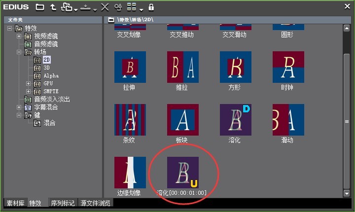Switch to the 素材库 tab
Viewport: 355px width, 212px height.
[15, 203]
